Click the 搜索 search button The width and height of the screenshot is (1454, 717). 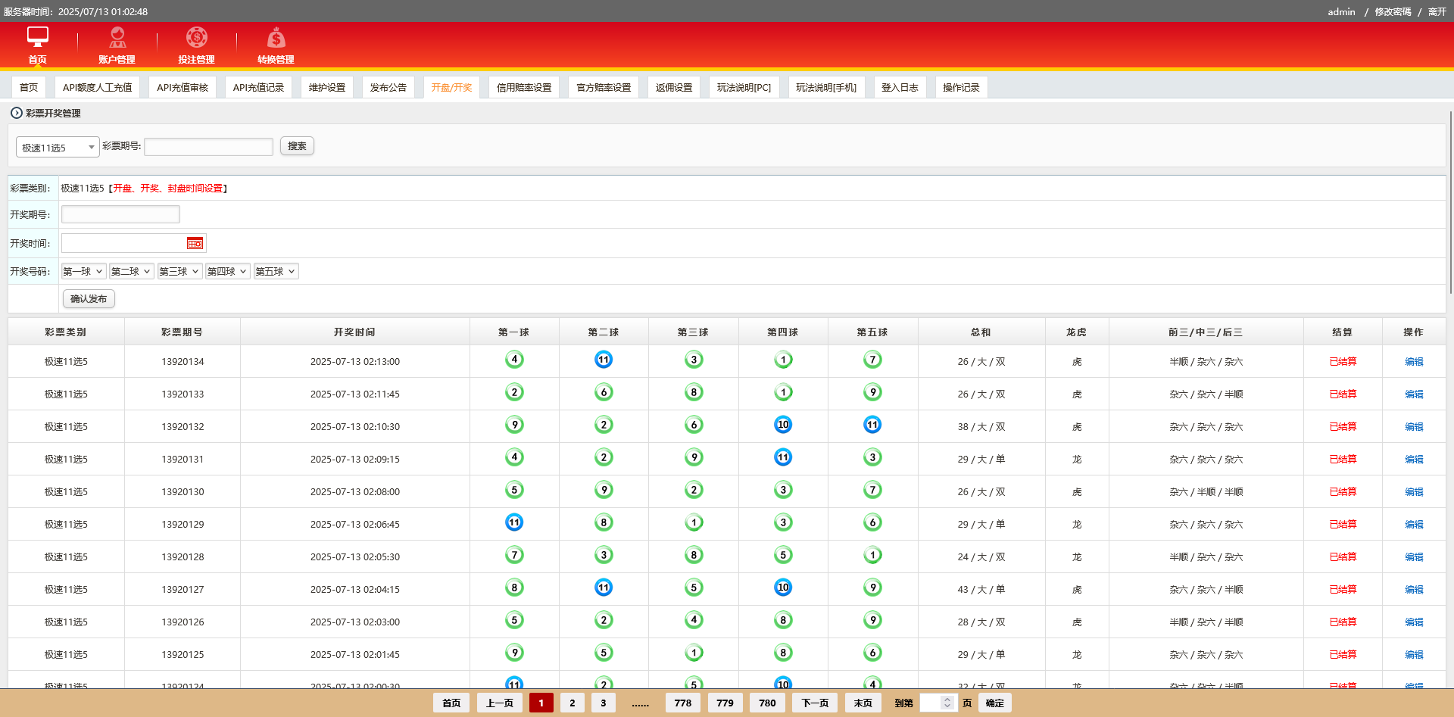[297, 146]
